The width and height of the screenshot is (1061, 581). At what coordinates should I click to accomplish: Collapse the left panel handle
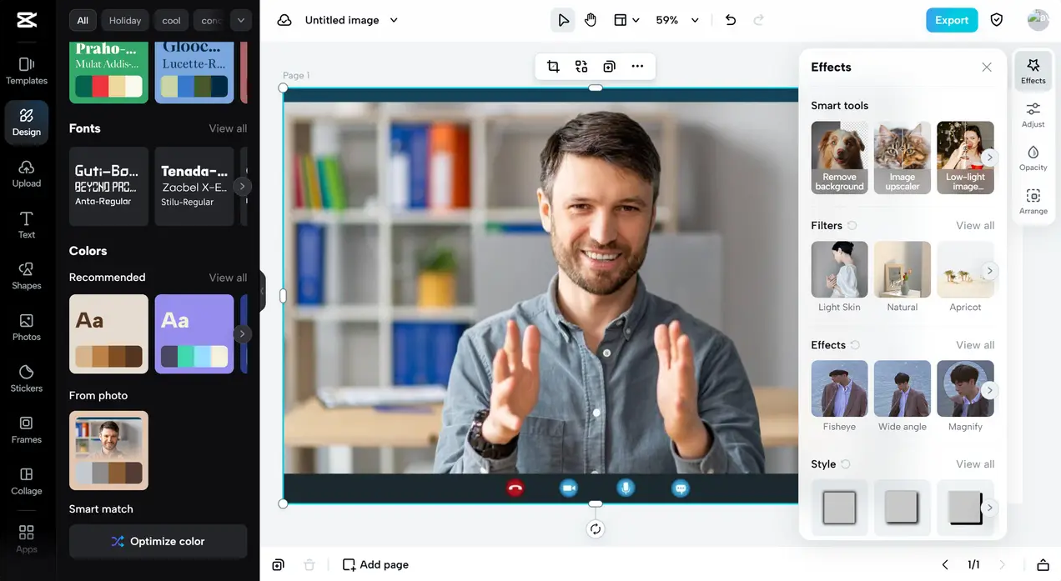[263, 292]
